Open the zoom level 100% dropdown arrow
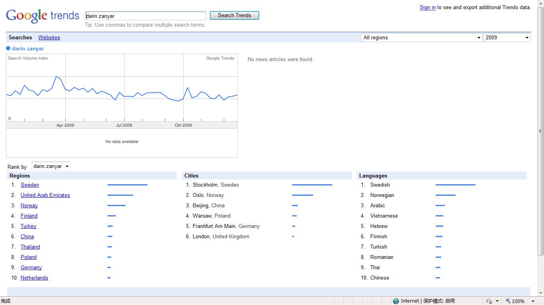 click(533, 301)
